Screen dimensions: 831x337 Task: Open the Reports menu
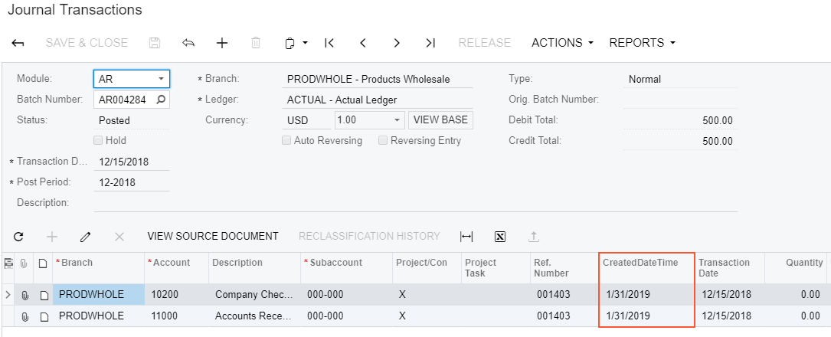[x=642, y=43]
